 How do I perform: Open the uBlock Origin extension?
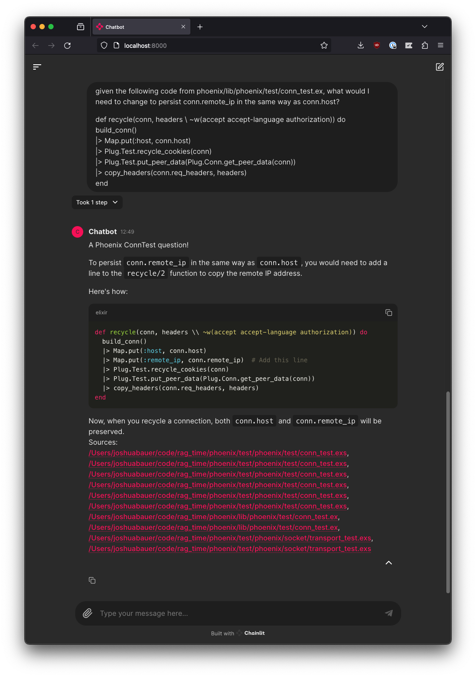click(376, 45)
